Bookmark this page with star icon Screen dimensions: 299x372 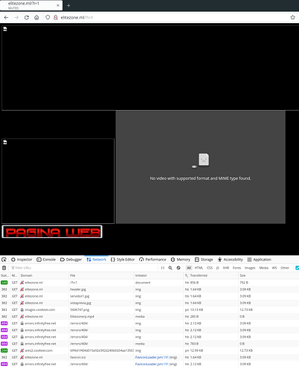pos(292,17)
